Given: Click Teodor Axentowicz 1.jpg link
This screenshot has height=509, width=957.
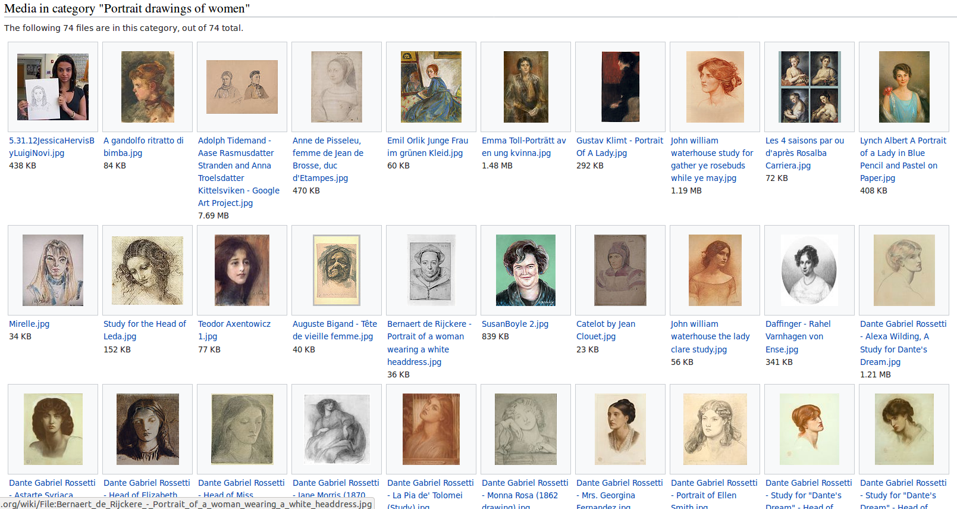Looking at the screenshot, I should coord(234,330).
